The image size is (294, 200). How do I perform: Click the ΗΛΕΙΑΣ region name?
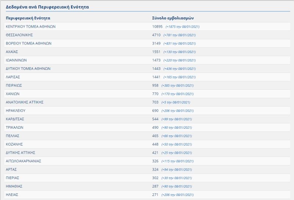point(12,194)
